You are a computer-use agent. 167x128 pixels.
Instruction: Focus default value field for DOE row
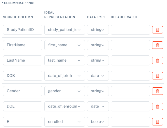(130, 106)
